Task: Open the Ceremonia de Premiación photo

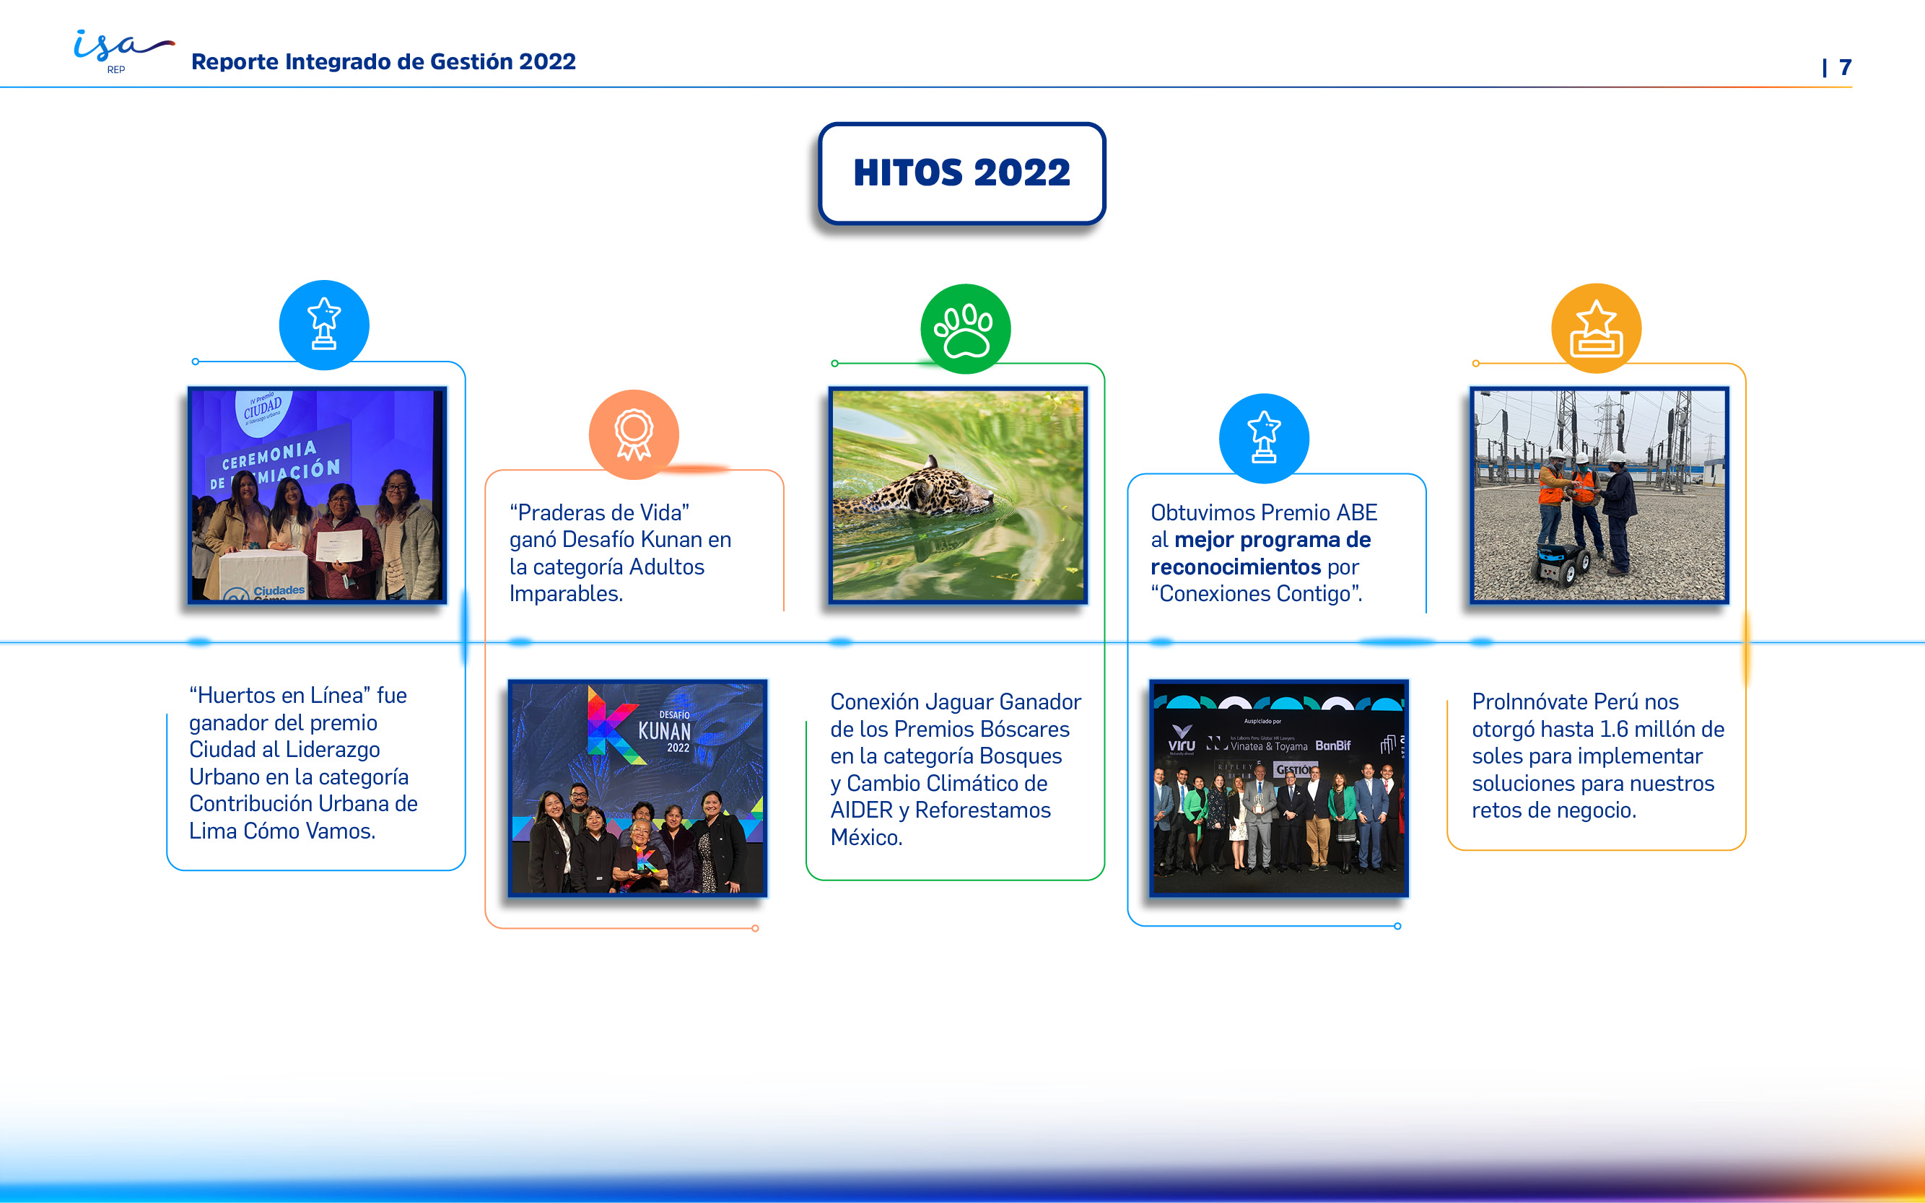Action: (318, 495)
